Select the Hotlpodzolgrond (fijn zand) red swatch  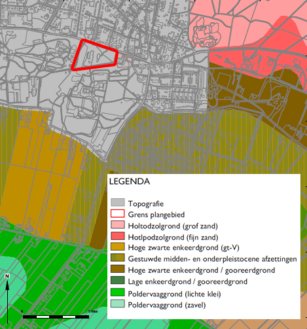click(x=118, y=236)
